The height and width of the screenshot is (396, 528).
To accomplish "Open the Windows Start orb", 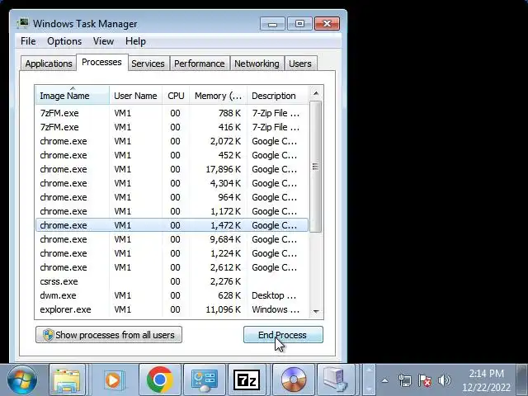I will tap(22, 379).
